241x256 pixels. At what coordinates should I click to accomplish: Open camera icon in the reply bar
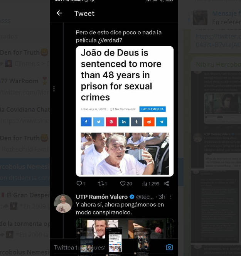[169, 247]
